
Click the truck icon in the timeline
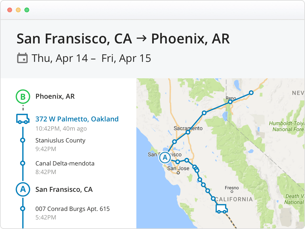23,119
